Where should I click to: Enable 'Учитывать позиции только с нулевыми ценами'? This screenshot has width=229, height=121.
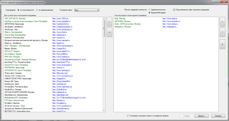point(128,116)
